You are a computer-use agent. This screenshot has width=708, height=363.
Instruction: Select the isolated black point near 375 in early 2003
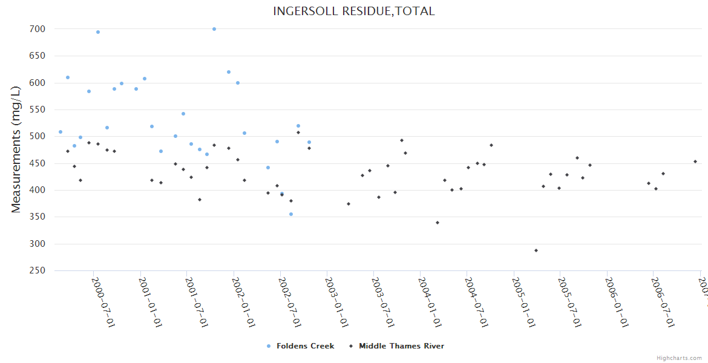(x=349, y=204)
